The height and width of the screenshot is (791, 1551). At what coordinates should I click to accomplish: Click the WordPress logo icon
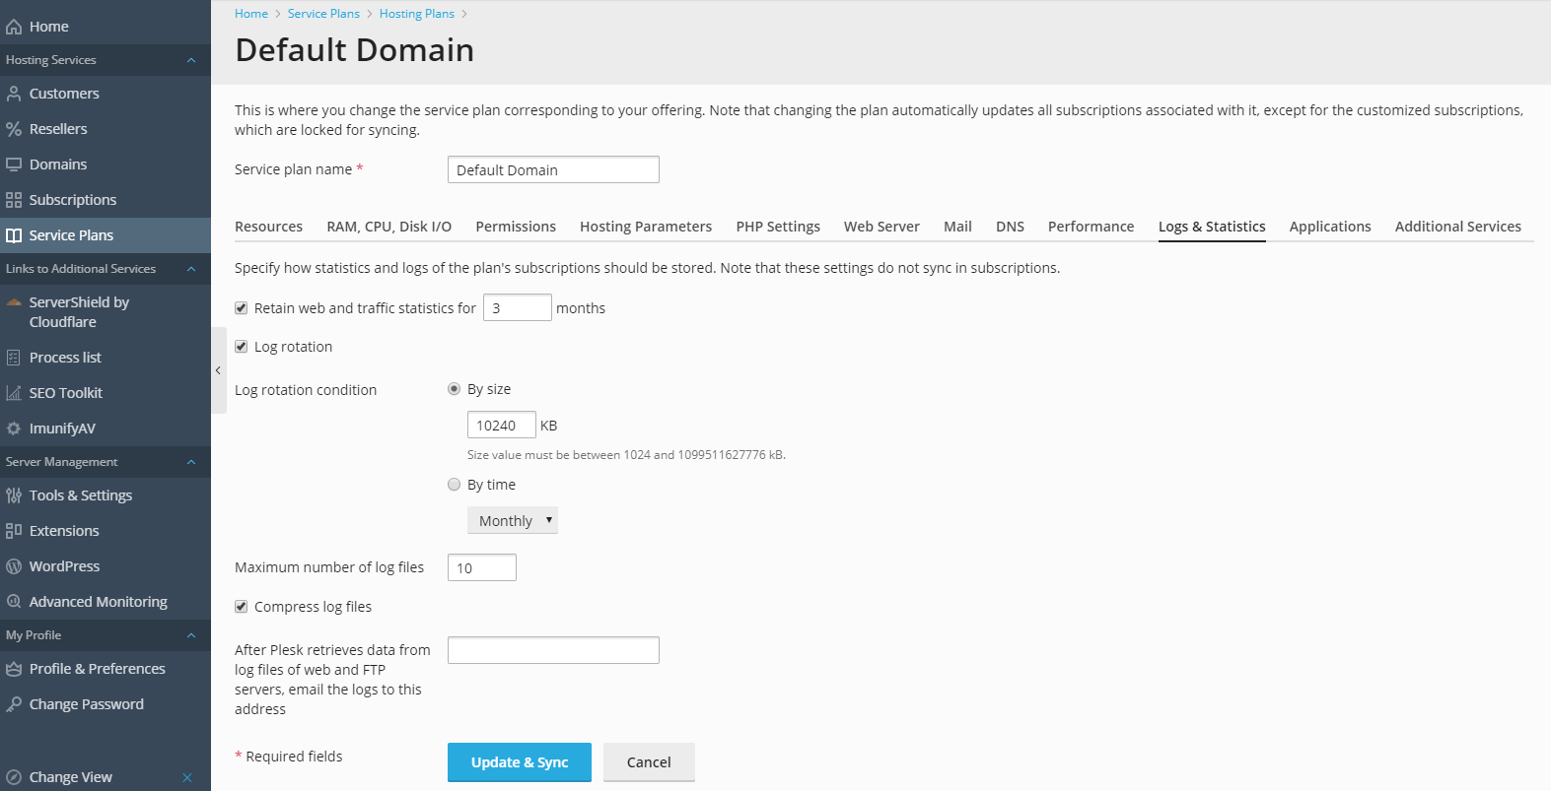[x=14, y=566]
